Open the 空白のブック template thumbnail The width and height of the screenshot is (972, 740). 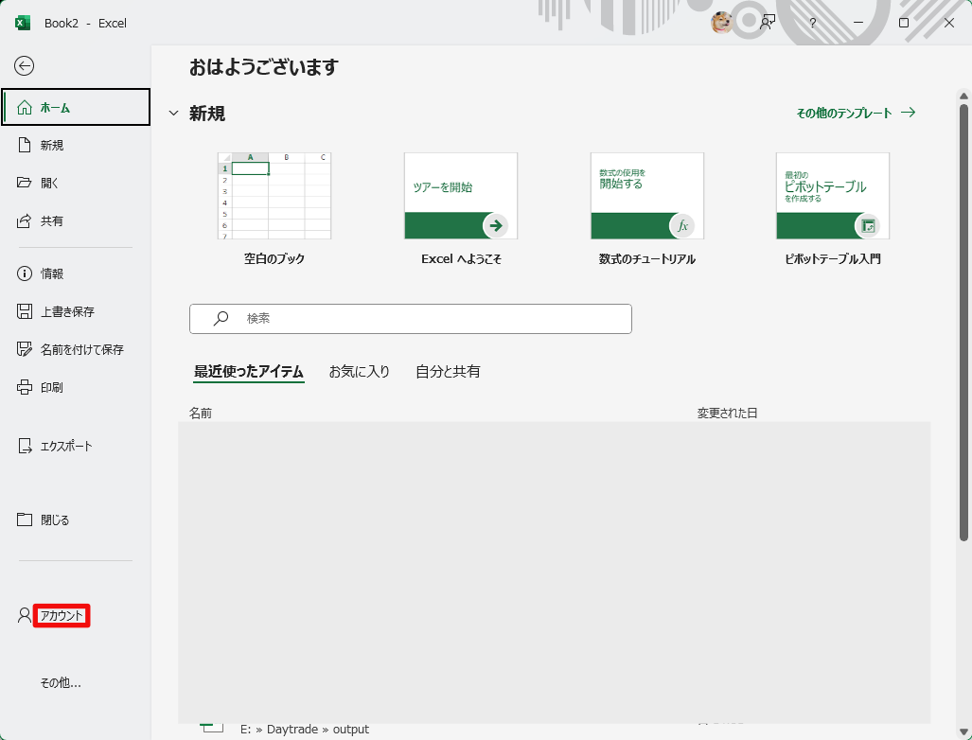274,196
